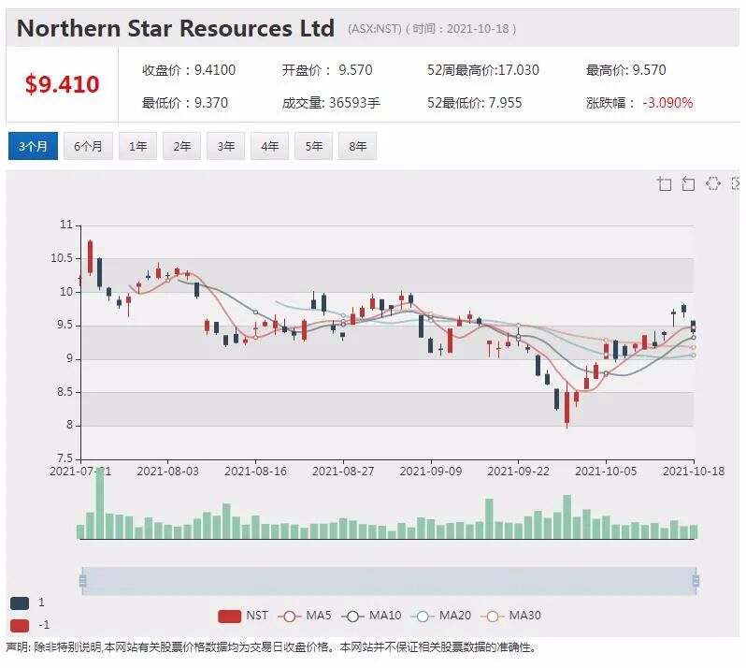Screen dimensions: 746x668
Task: Click the lowest red candlestick near 8
Action: (567, 408)
